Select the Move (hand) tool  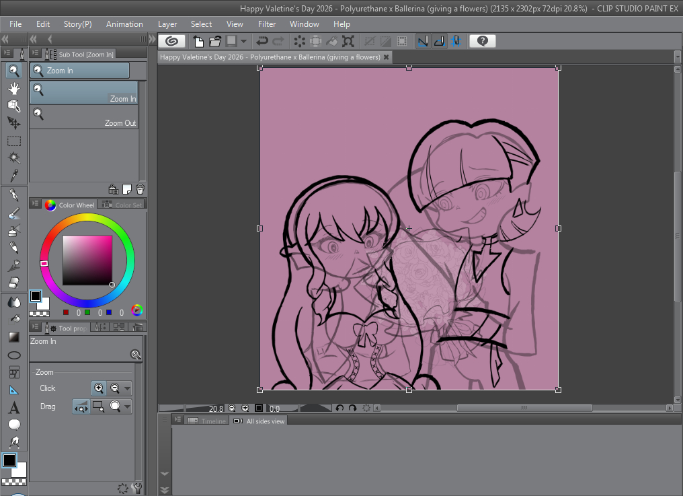13,88
